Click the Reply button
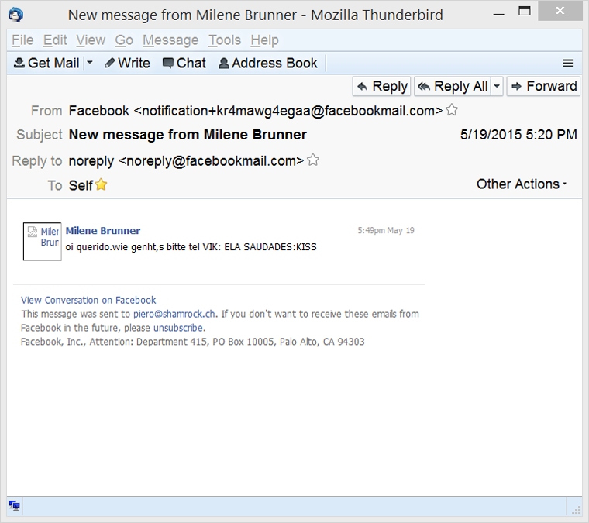This screenshot has height=523, width=589. [x=381, y=86]
